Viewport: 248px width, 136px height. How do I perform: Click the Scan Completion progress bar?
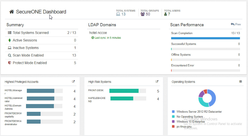(x=205, y=38)
